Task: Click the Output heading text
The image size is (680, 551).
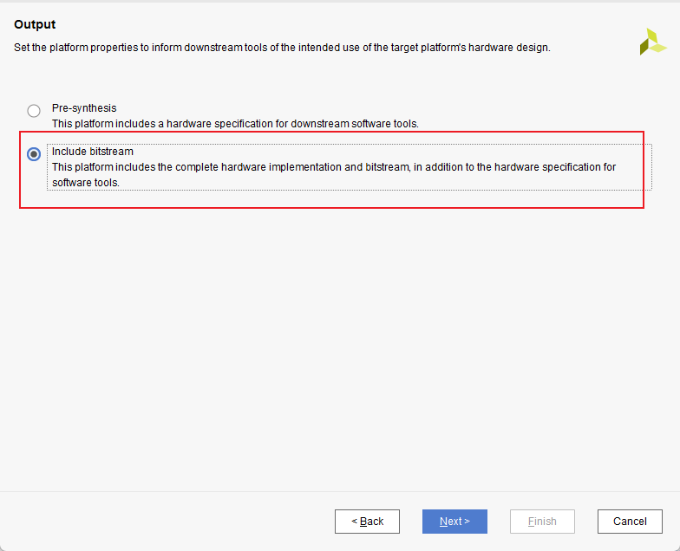Action: (35, 24)
